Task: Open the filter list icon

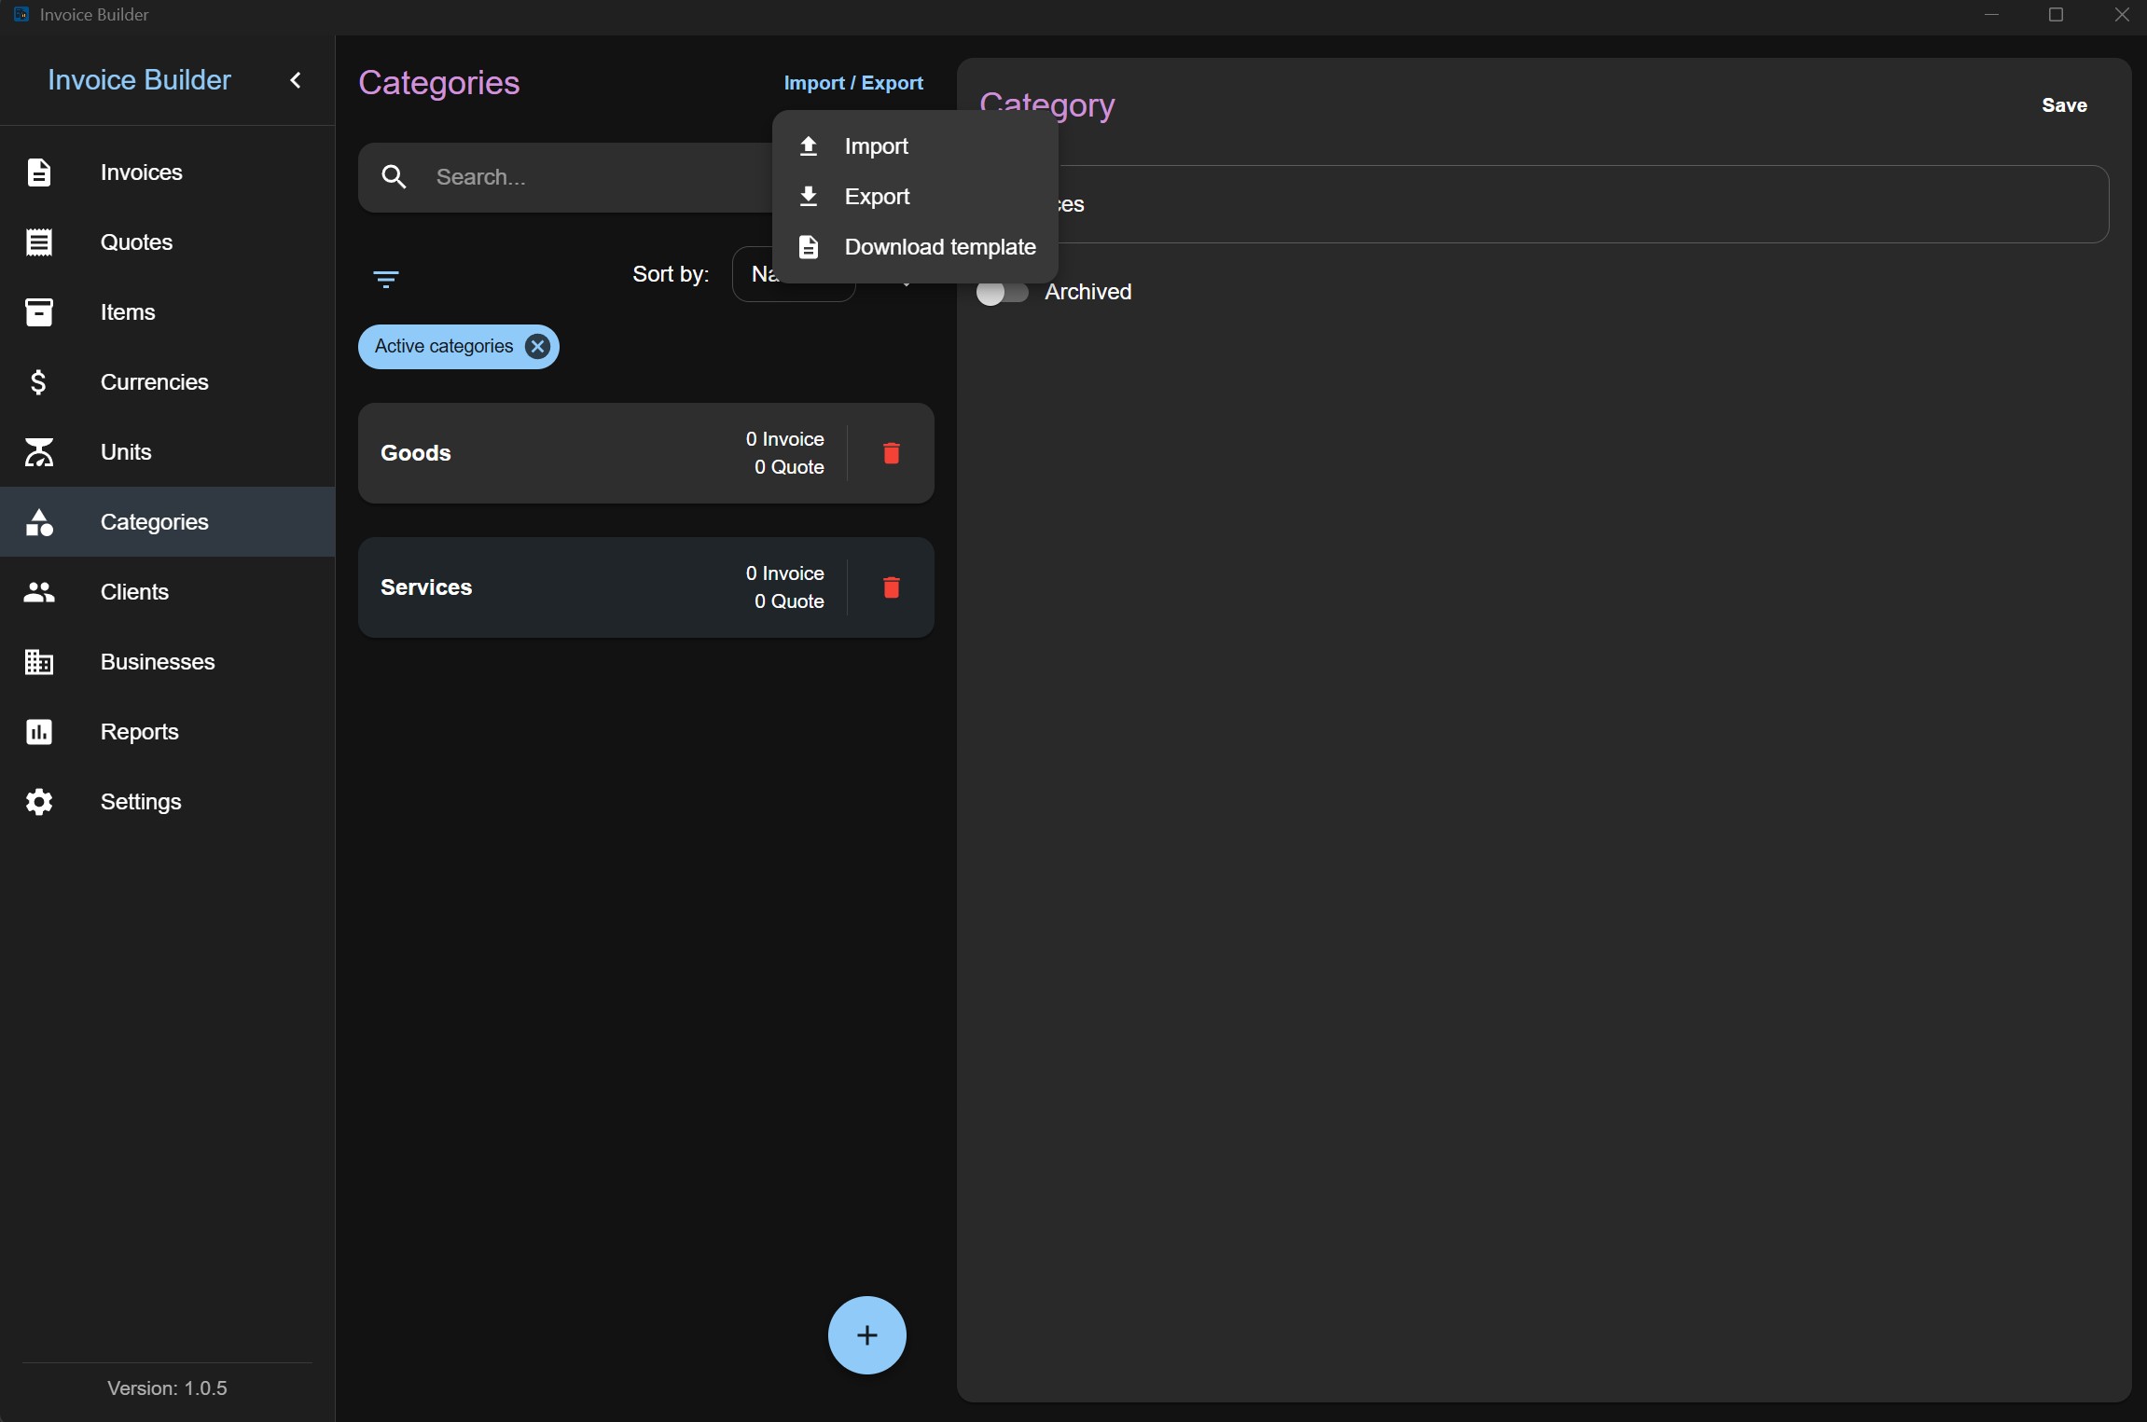Action: pyautogui.click(x=385, y=279)
